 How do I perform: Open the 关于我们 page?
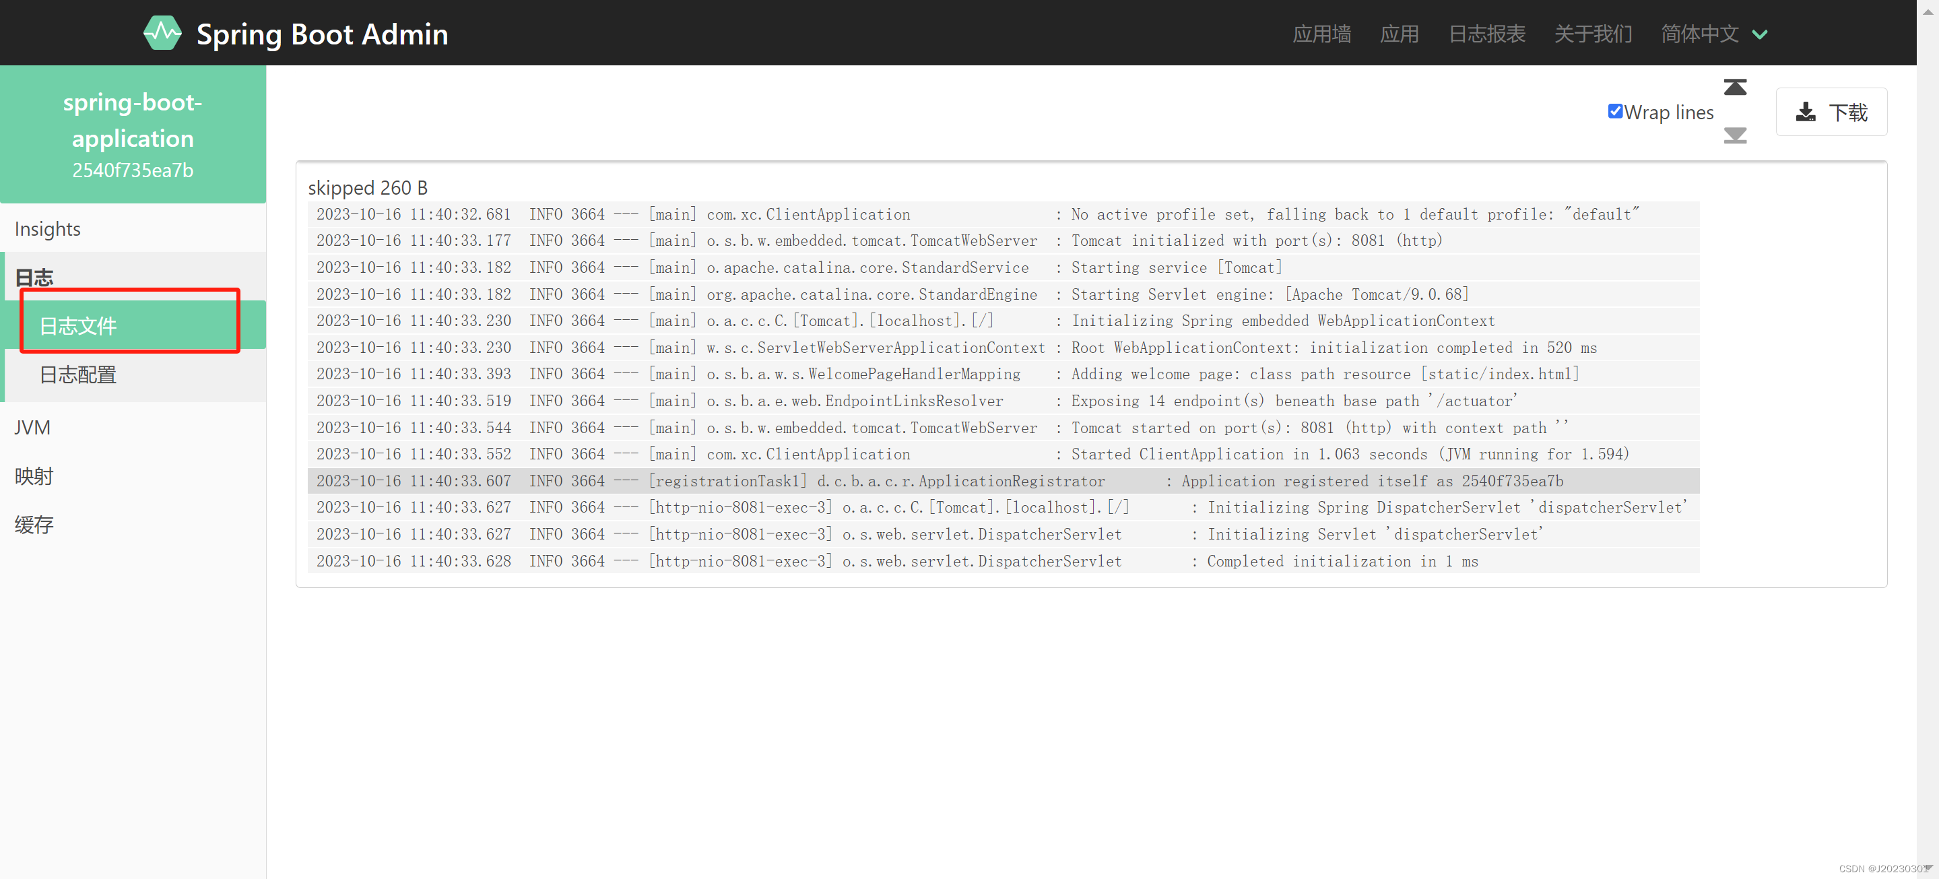point(1593,34)
